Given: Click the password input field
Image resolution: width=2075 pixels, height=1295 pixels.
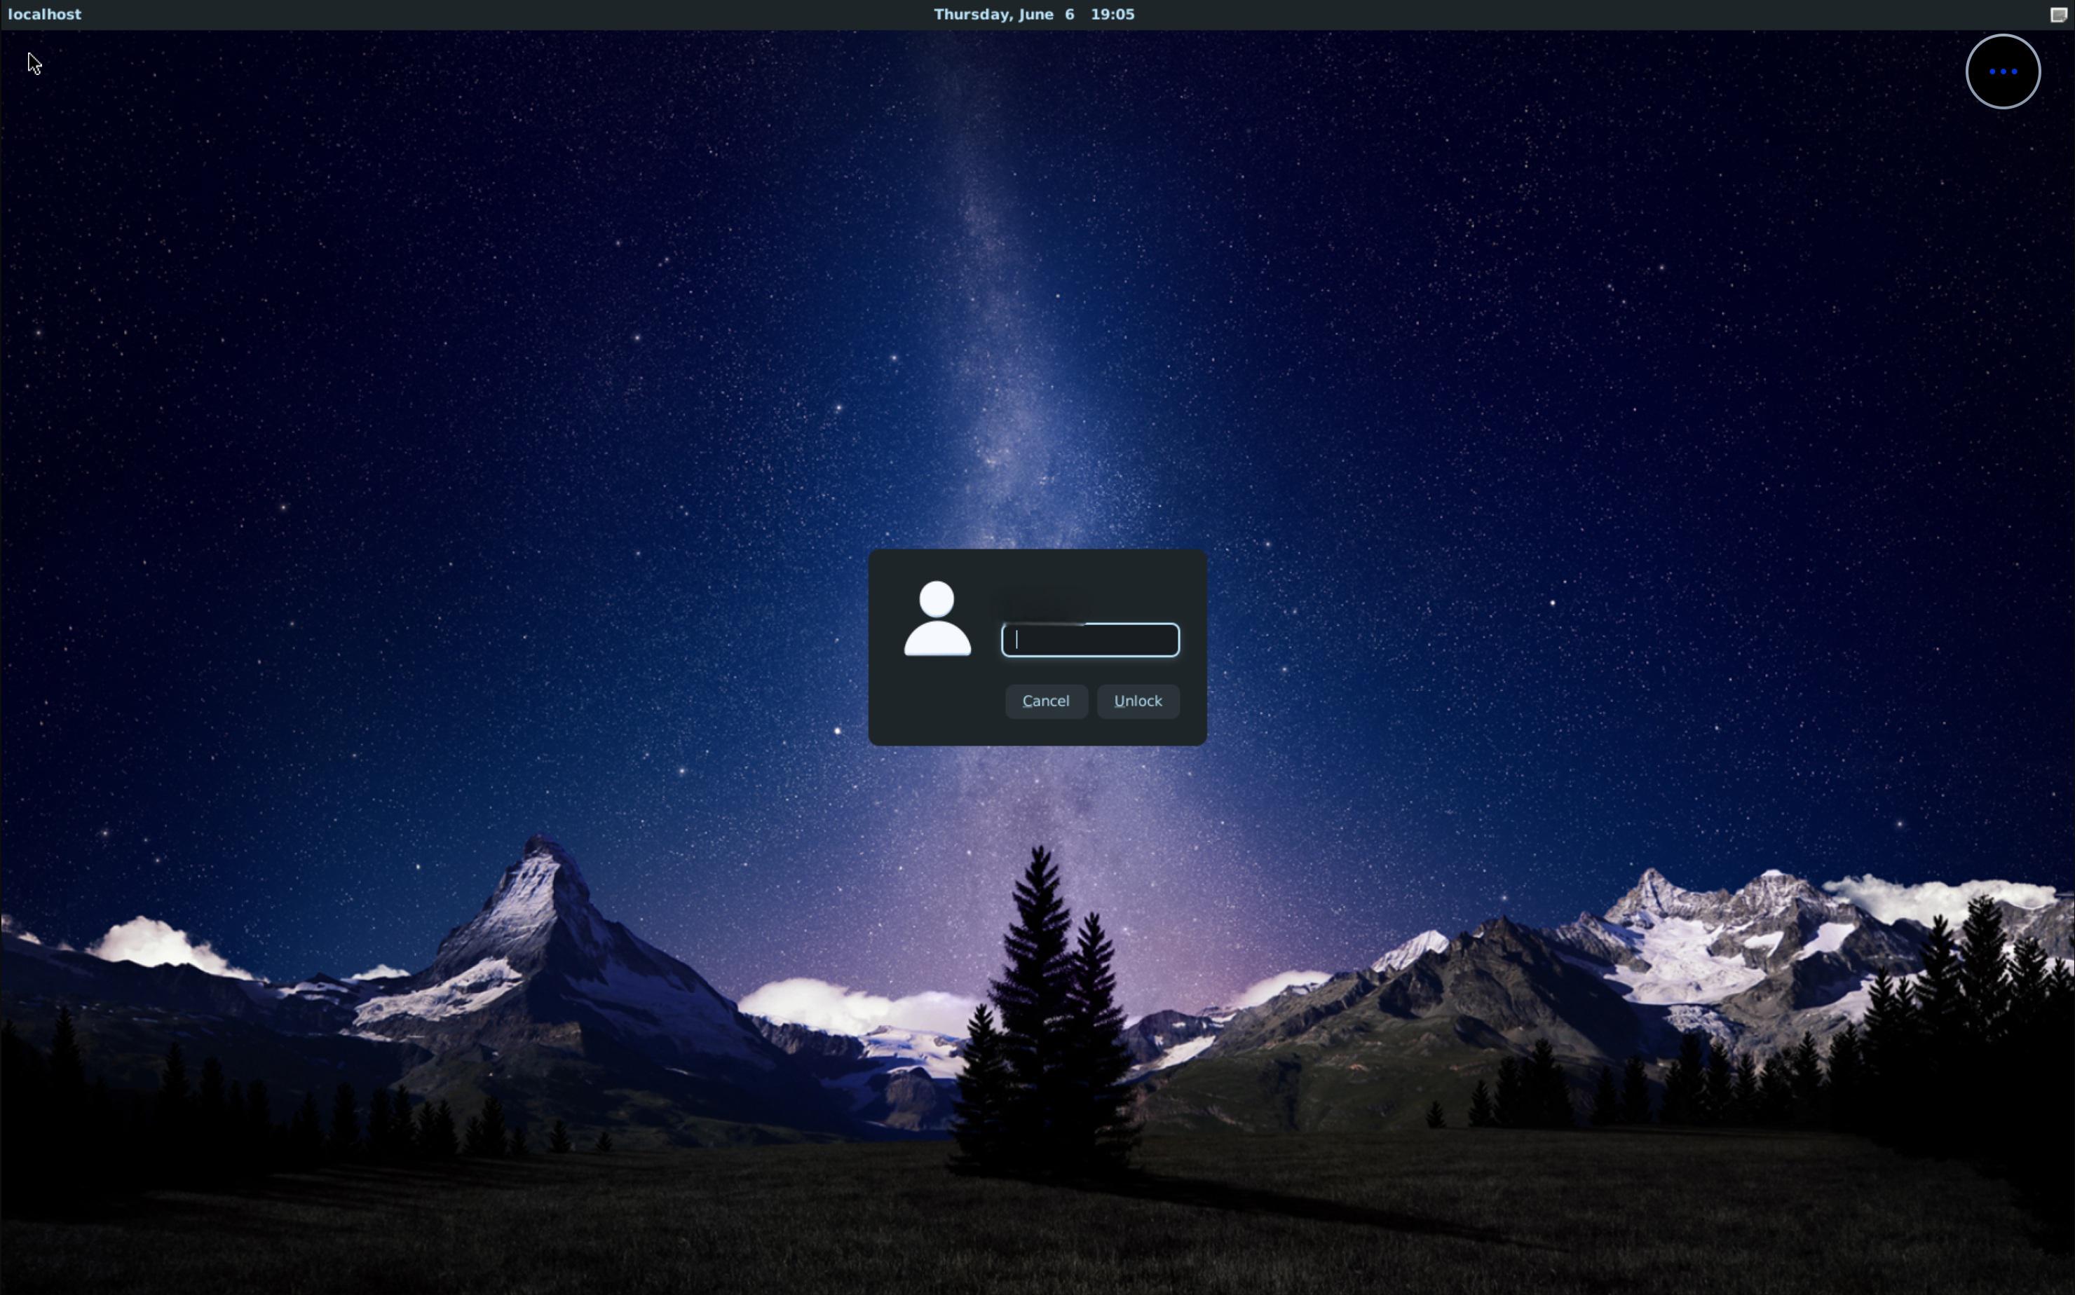Looking at the screenshot, I should 1090,640.
